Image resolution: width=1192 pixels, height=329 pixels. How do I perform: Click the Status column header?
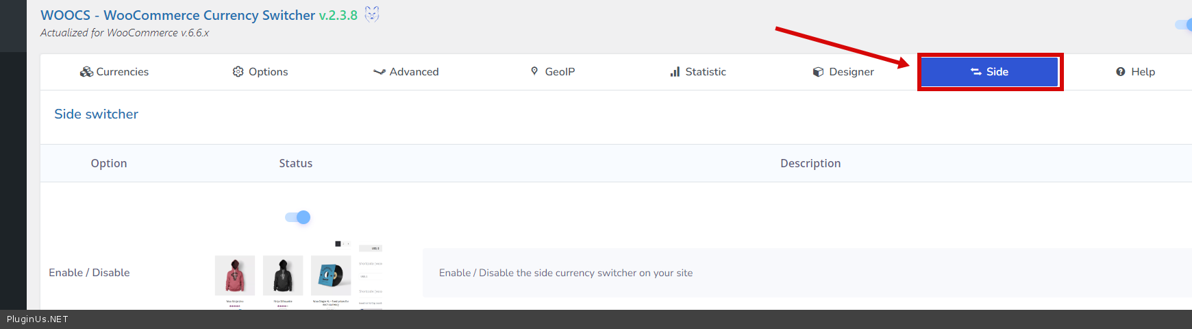coord(295,163)
